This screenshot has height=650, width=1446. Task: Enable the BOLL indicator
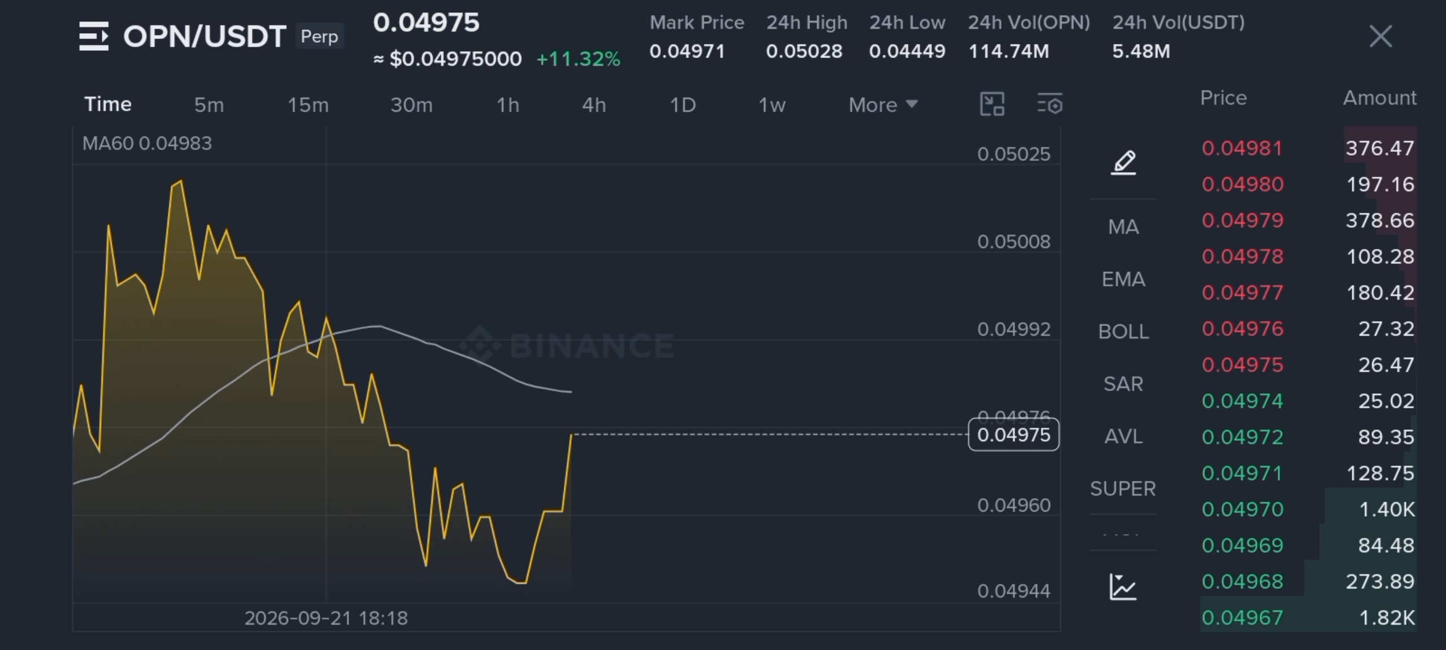[x=1123, y=331]
